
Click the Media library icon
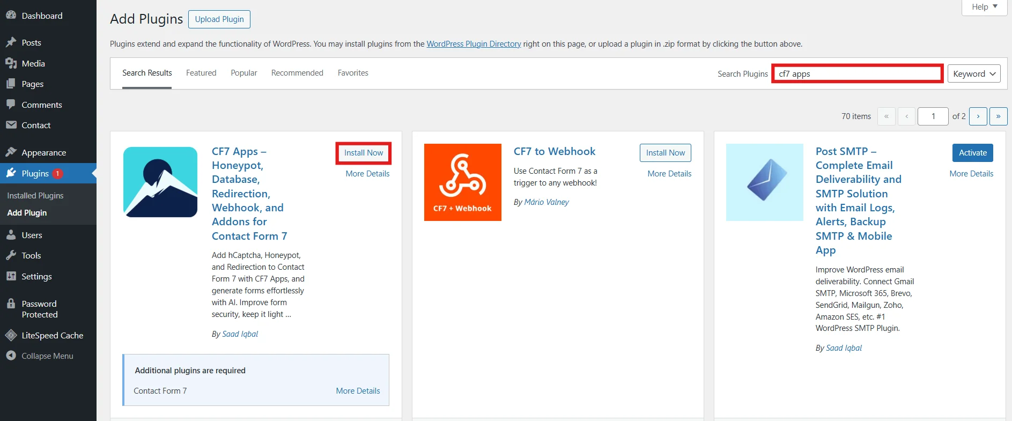[11, 63]
